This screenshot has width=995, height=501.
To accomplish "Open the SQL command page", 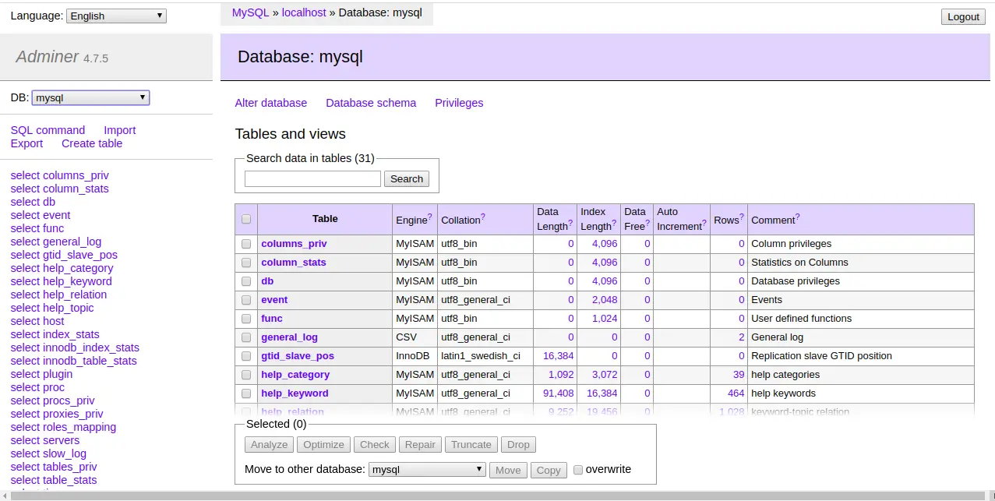I will [x=48, y=130].
